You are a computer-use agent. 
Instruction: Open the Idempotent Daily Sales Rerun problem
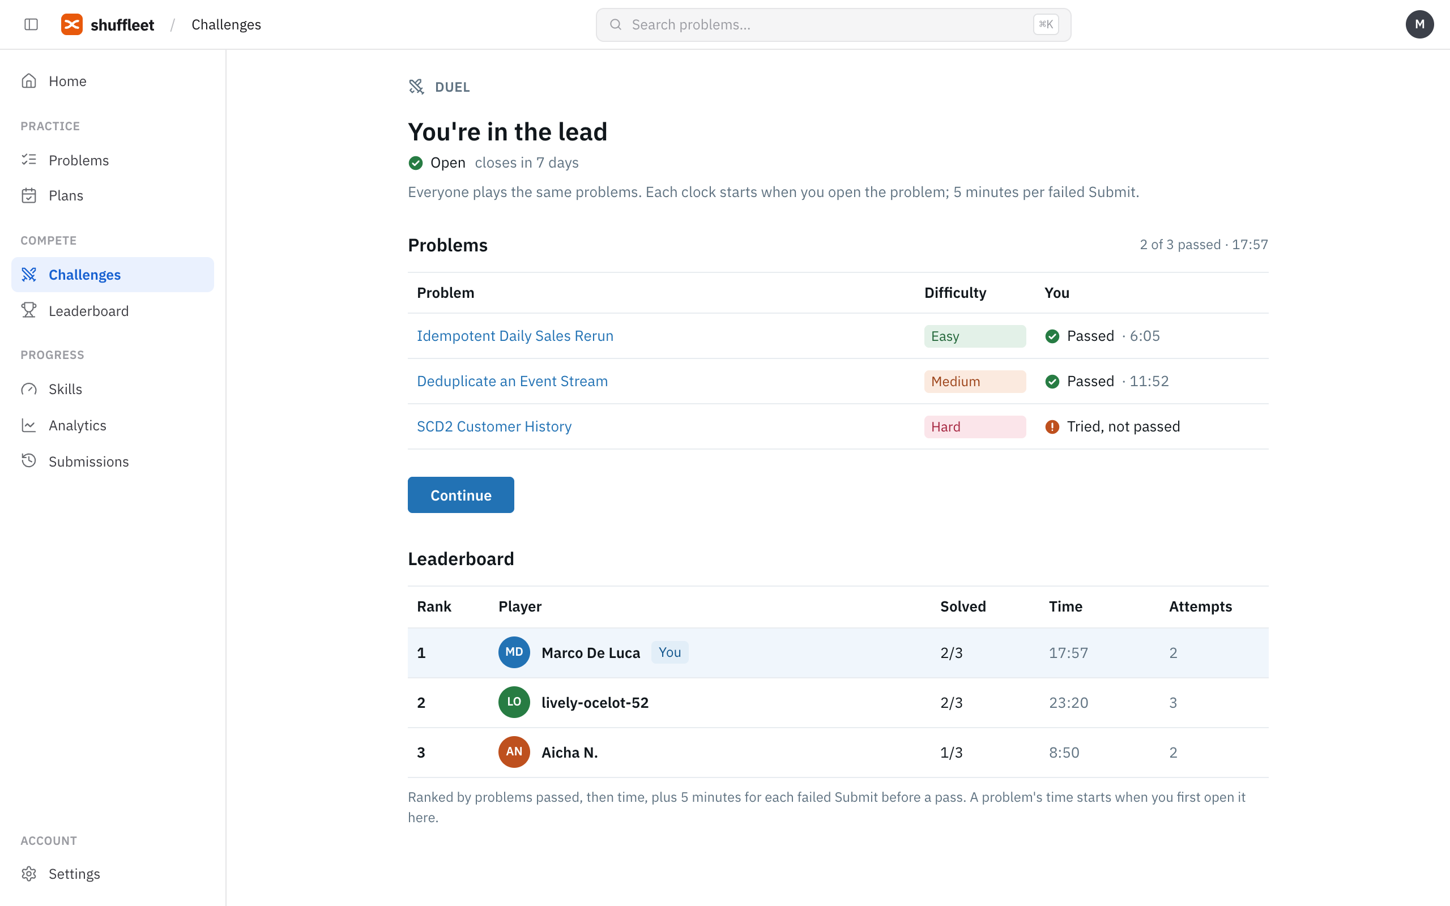click(x=515, y=336)
